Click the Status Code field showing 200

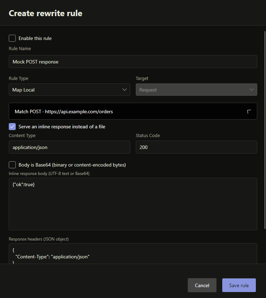(196, 147)
